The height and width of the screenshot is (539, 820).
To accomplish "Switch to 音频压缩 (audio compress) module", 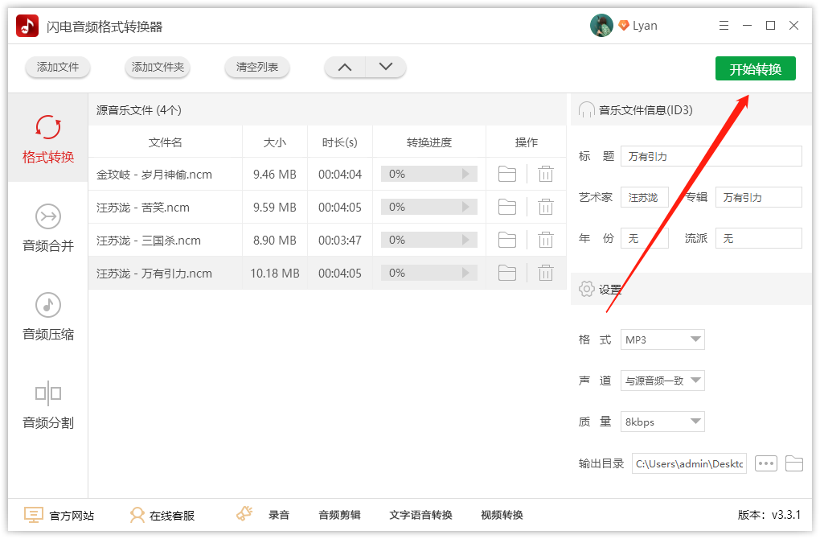I will coord(47,317).
